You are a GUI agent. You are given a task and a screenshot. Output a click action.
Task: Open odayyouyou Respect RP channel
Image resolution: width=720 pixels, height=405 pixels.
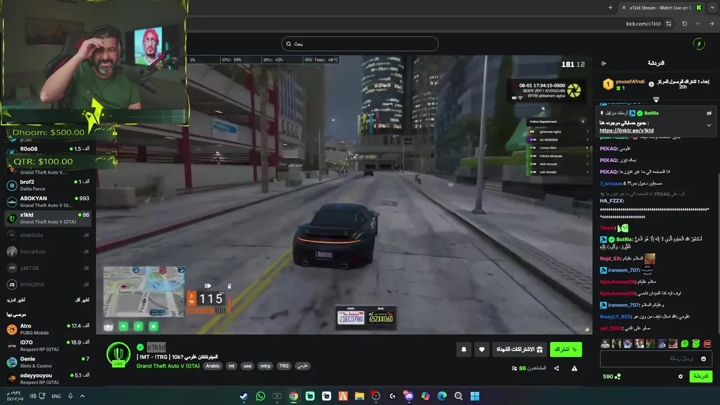[48, 378]
